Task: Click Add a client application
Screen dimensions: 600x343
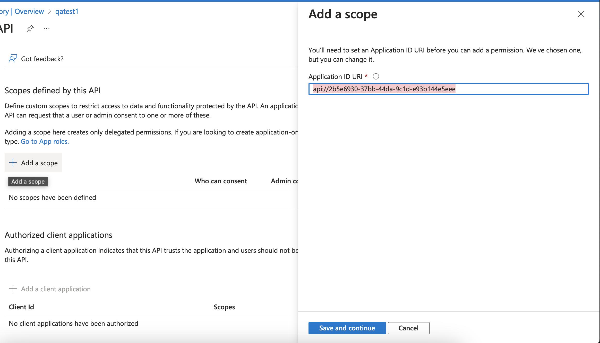Action: coord(55,289)
